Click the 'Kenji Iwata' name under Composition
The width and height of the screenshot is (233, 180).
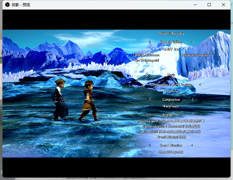click(x=171, y=106)
